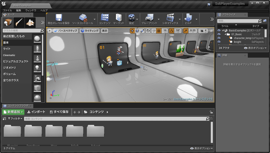
Task: Click the class search field
Action: coord(23,30)
